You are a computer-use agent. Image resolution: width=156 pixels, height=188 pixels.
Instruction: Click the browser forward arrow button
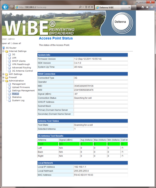pos(12,7)
